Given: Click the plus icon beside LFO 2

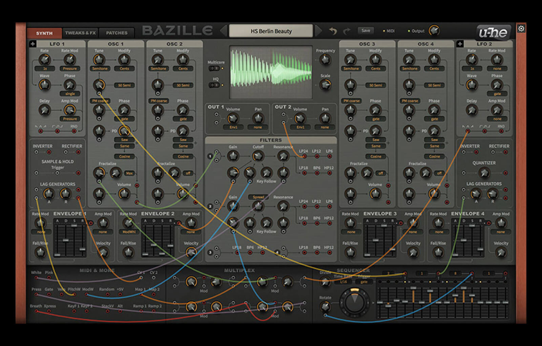Looking at the screenshot, I should point(460,44).
